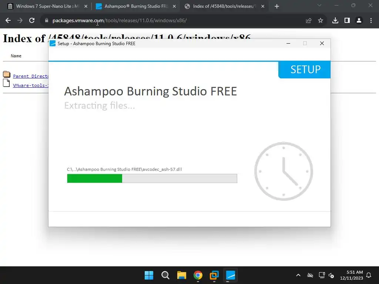Click Ashampoo setup taskbar icon

[230, 275]
